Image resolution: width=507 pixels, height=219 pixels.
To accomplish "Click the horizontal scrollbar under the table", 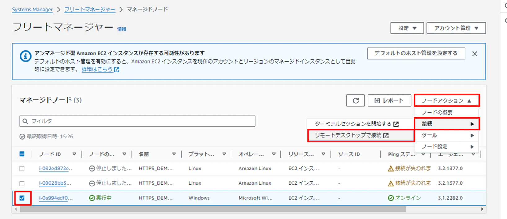I will (213, 209).
